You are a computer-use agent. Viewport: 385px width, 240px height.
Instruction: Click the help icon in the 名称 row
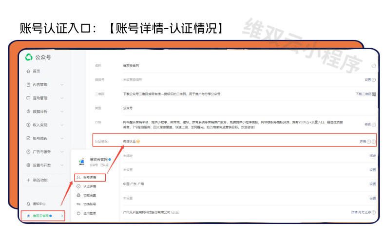[x=373, y=66]
